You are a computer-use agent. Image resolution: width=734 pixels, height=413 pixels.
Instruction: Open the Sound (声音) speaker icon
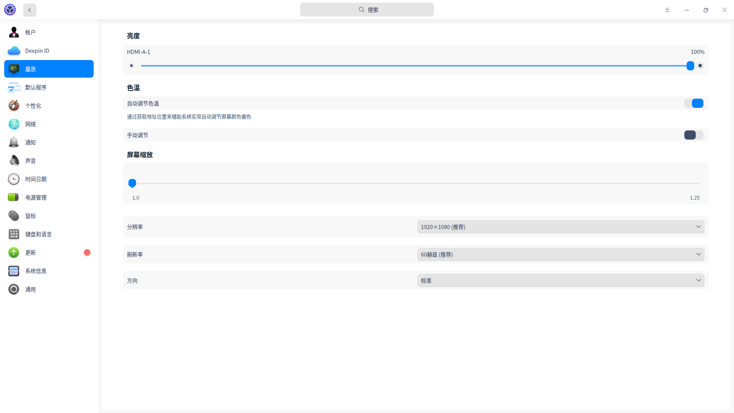(14, 161)
